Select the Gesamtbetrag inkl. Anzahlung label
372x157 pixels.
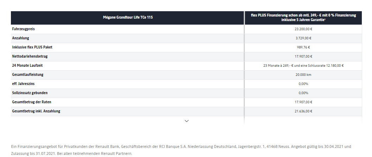[x=36, y=111]
